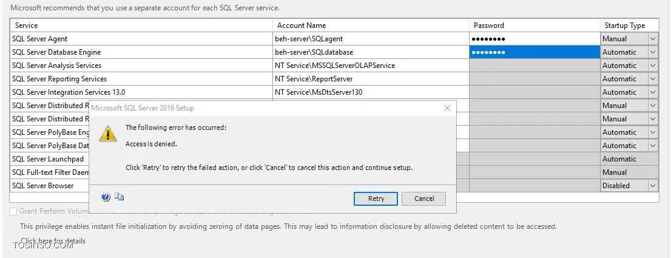Click the blue help icon in dialog
This screenshot has height=258, width=671.
coord(106,197)
